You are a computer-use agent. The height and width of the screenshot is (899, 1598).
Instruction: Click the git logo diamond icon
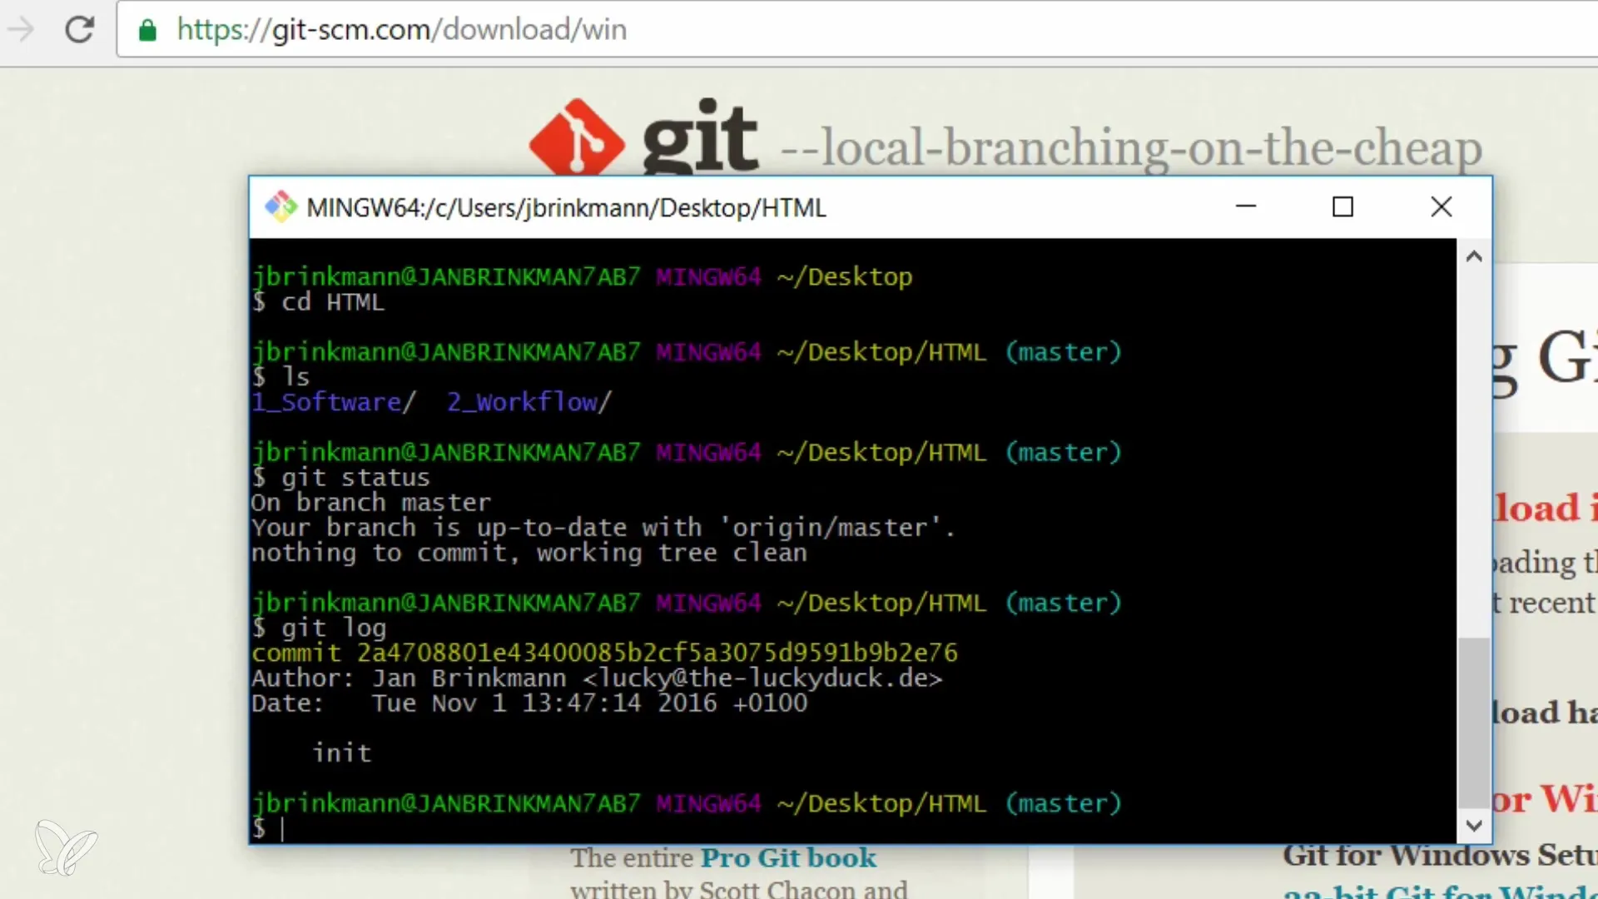tap(577, 138)
